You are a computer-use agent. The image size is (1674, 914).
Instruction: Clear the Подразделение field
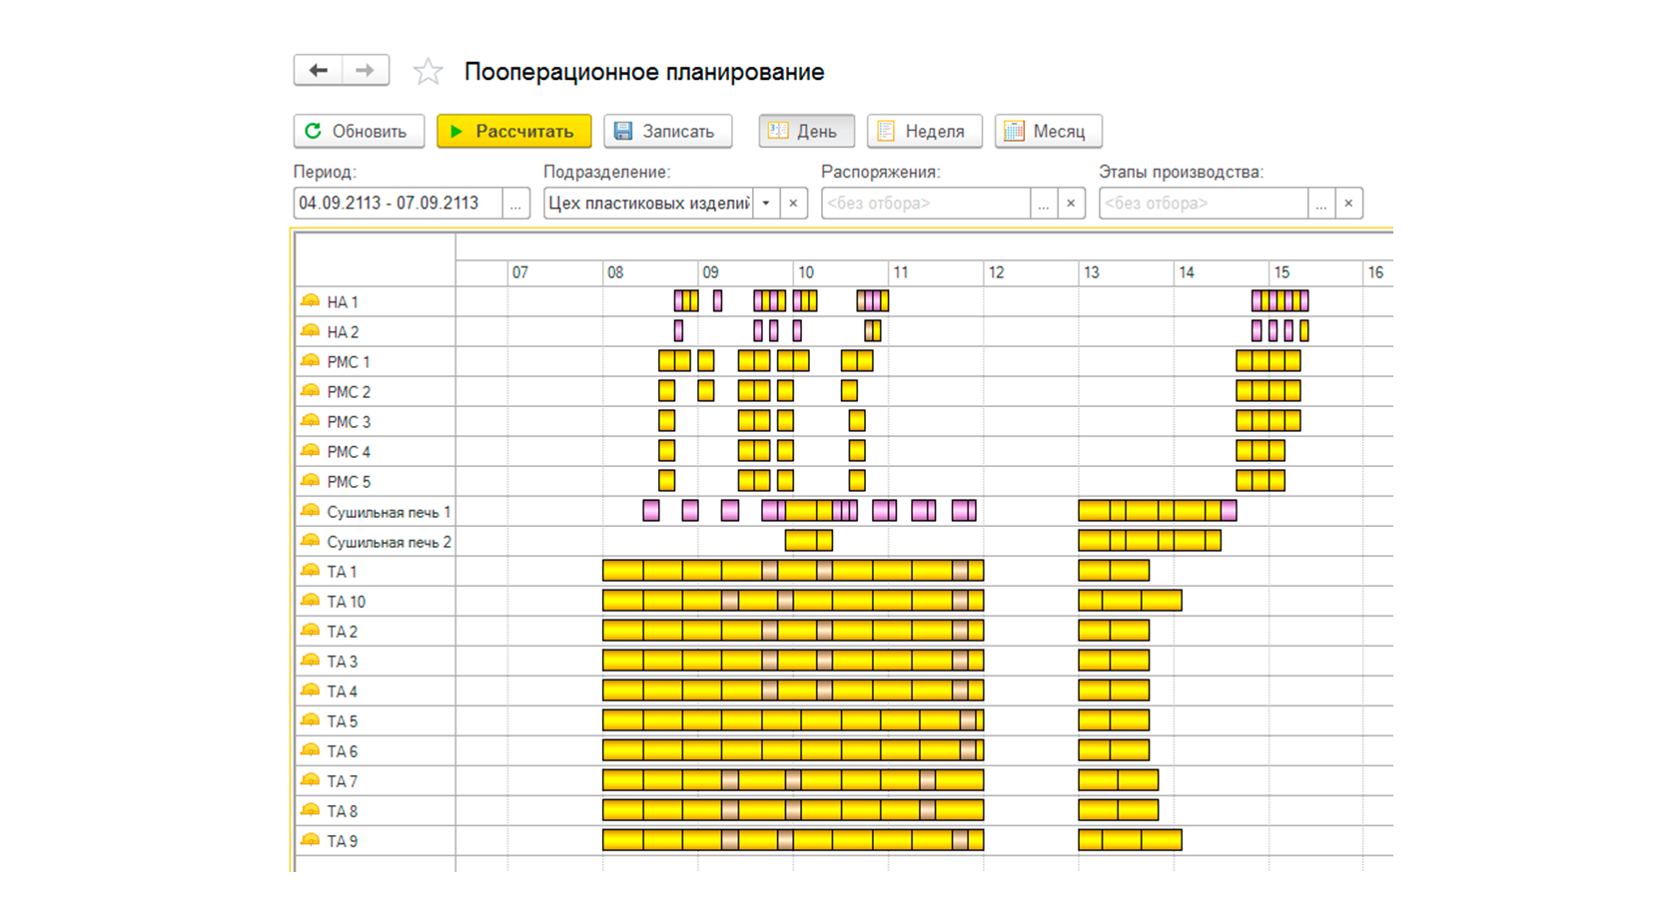[793, 203]
